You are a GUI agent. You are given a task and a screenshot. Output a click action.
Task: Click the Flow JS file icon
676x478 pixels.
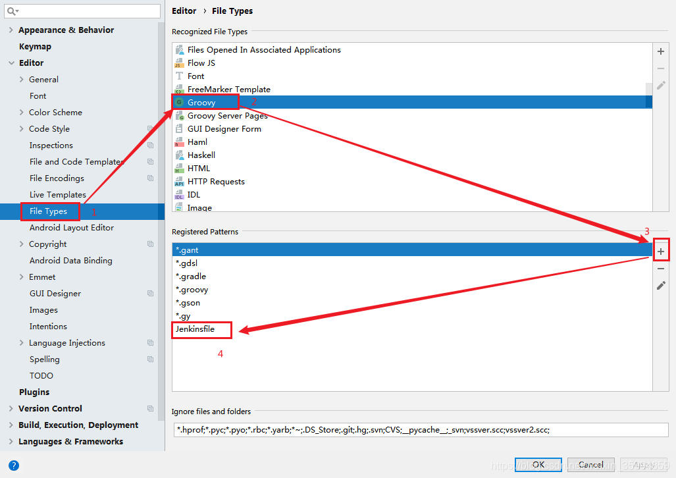[179, 63]
